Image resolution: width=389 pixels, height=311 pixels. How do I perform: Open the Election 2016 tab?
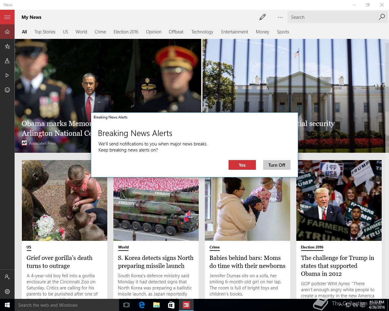(x=126, y=32)
